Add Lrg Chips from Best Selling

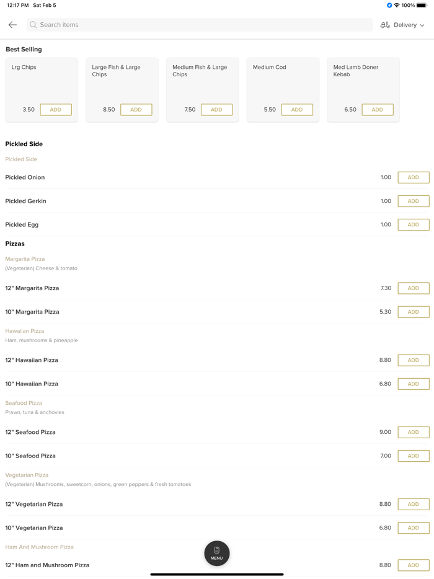56,110
